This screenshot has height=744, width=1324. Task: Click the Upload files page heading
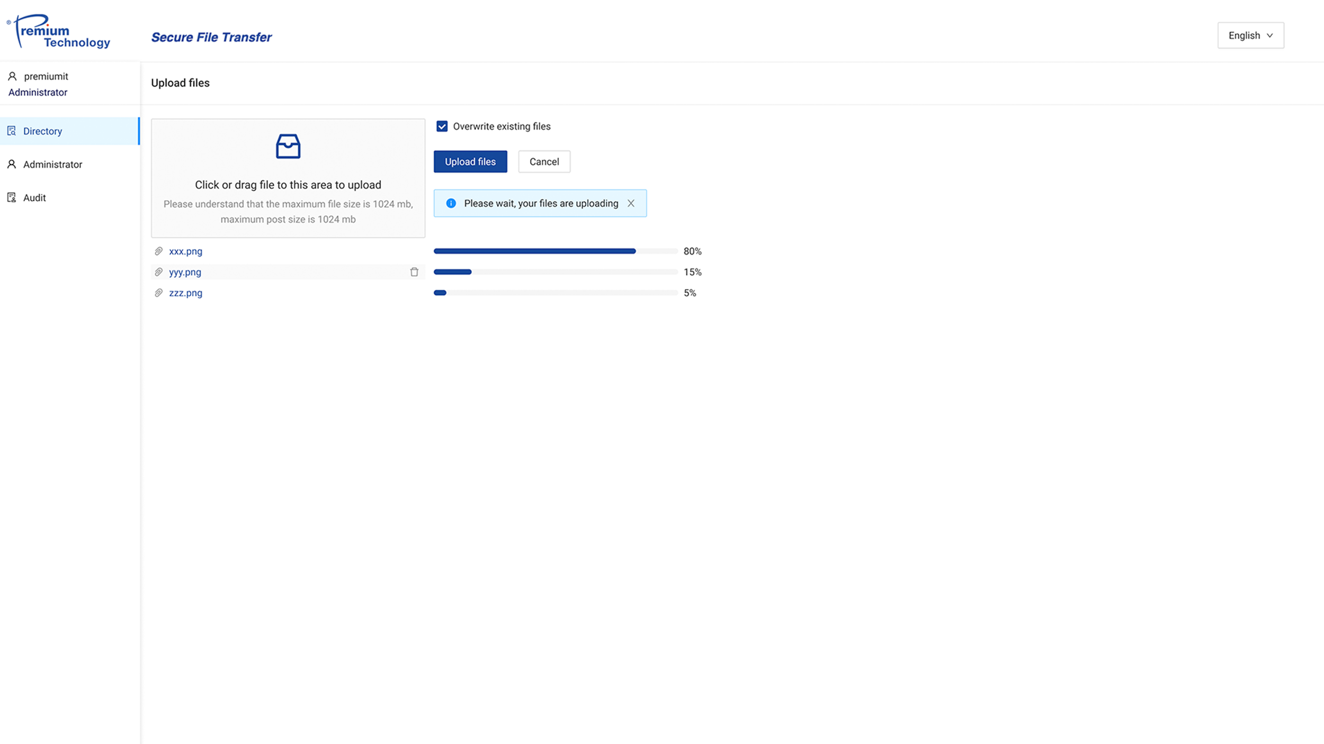tap(180, 83)
